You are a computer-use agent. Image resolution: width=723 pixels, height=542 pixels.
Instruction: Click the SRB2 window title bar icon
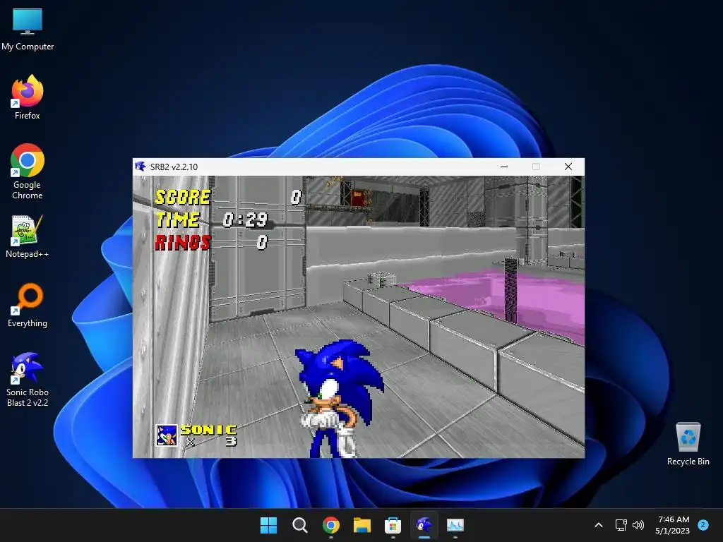141,167
